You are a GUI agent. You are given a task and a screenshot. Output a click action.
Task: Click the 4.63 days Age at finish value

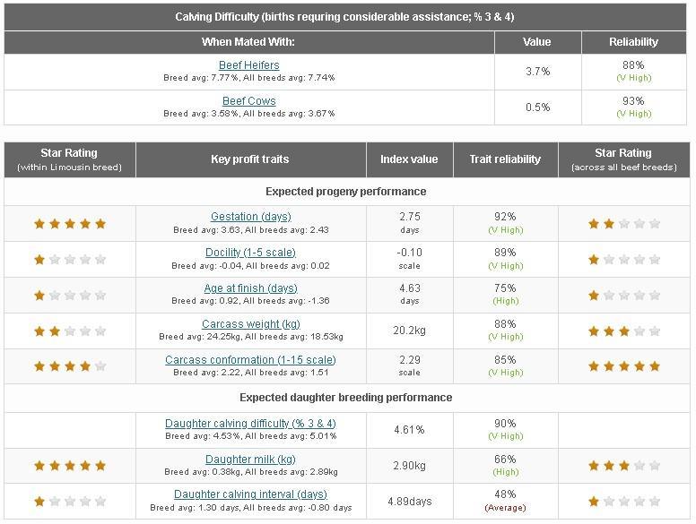(x=409, y=294)
